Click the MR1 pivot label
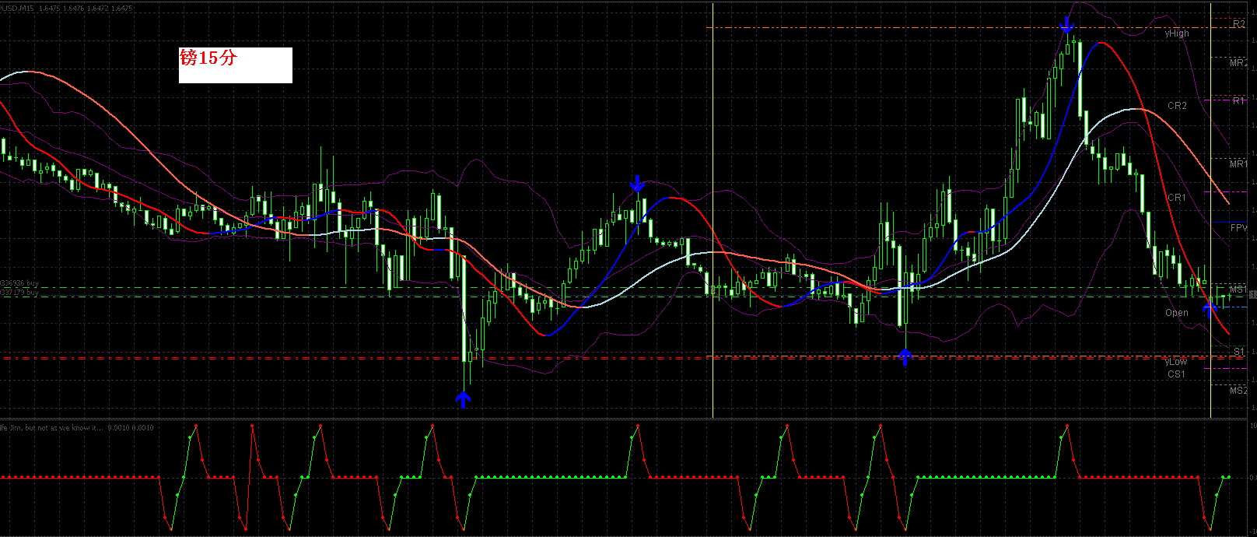 1238,164
